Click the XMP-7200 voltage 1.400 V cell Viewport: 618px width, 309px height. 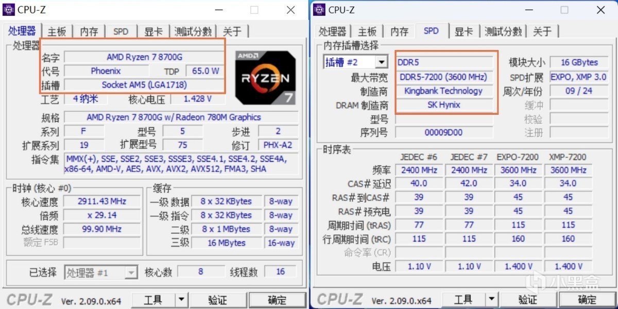[x=568, y=266]
